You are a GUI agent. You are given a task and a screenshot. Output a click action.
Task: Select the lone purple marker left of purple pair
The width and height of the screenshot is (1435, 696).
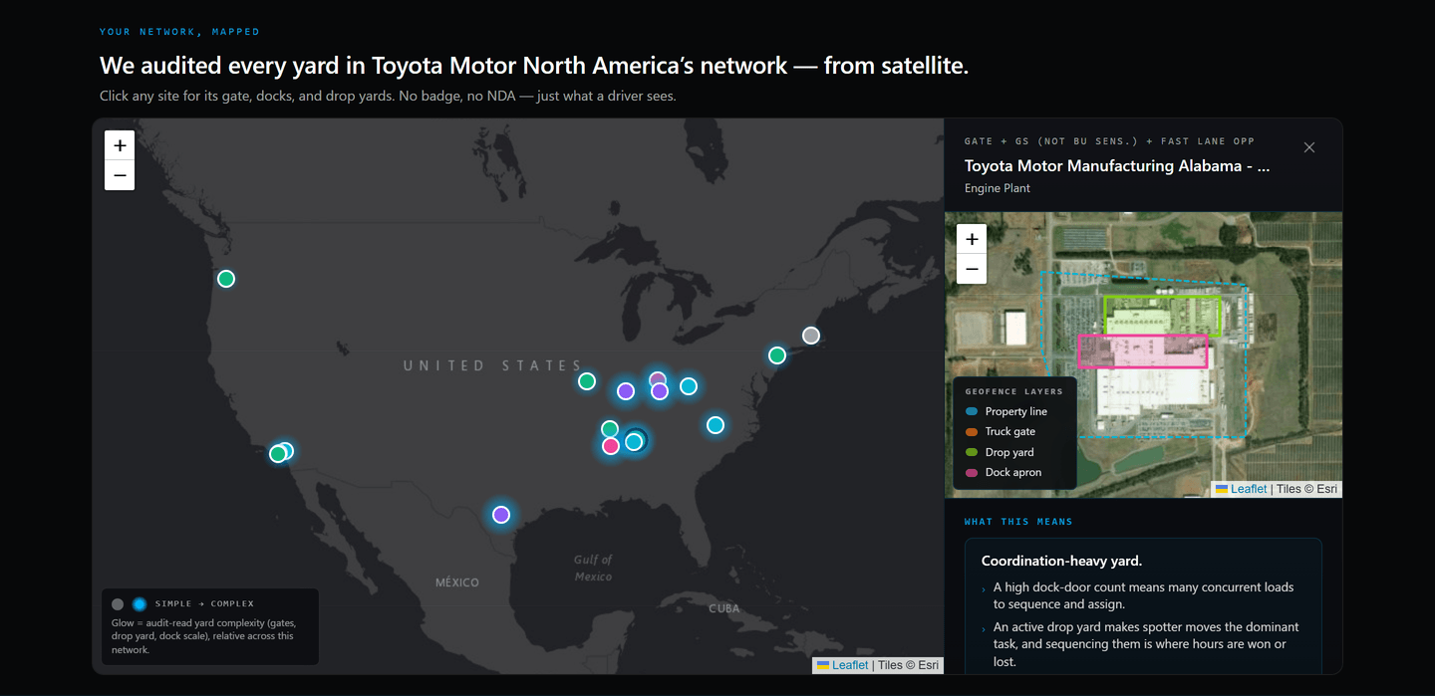(x=626, y=391)
